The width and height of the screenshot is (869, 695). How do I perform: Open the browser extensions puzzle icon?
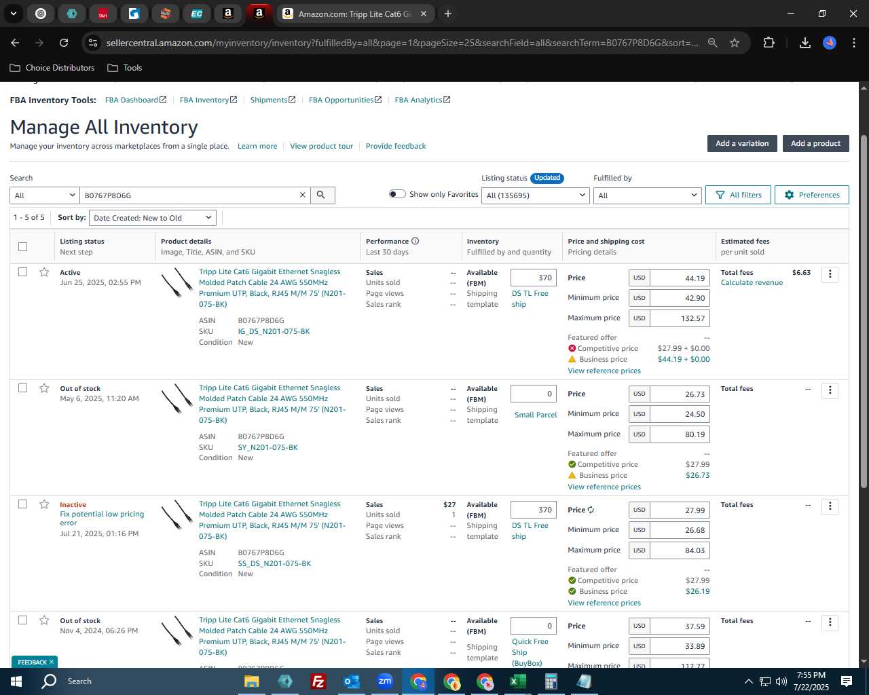[769, 43]
